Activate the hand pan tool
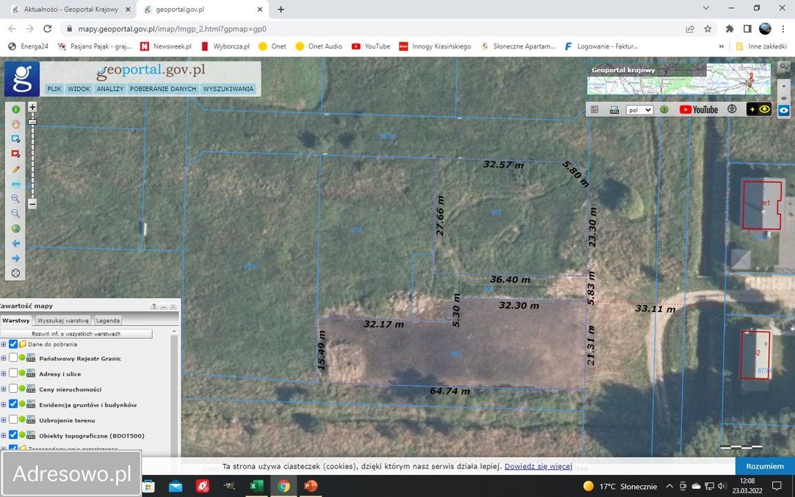Viewport: 795px width, 497px height. 16,125
